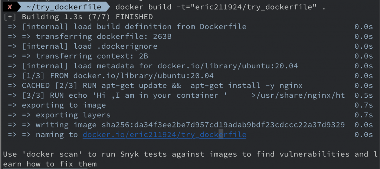The width and height of the screenshot is (380, 169).
Task: Click the 0.5s timing value
Action: tap(364, 95)
